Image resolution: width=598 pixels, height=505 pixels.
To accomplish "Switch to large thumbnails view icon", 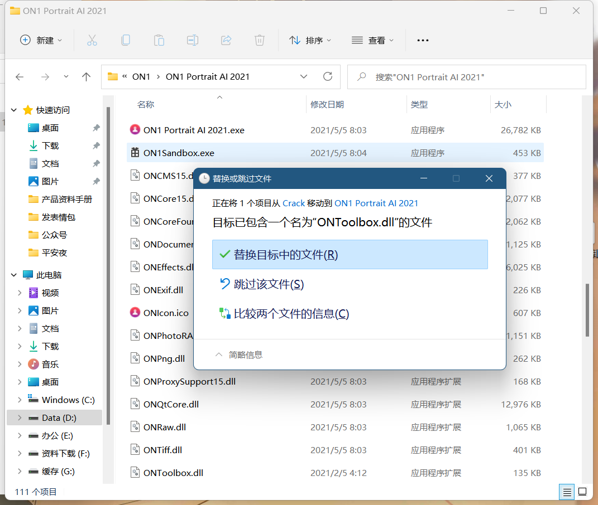I will coord(582,492).
